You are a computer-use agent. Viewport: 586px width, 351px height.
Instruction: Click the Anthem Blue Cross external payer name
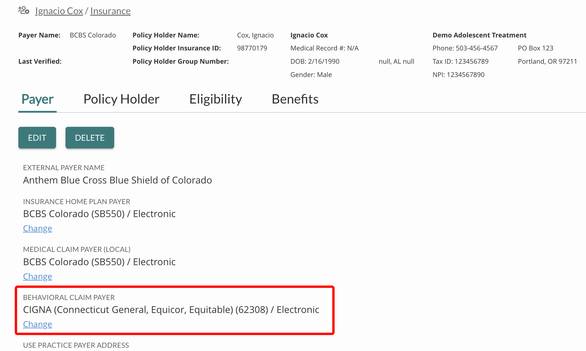pos(117,180)
